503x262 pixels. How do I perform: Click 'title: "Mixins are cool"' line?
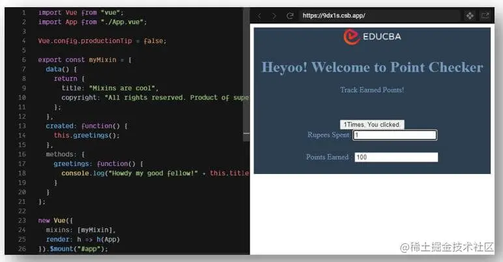point(110,88)
